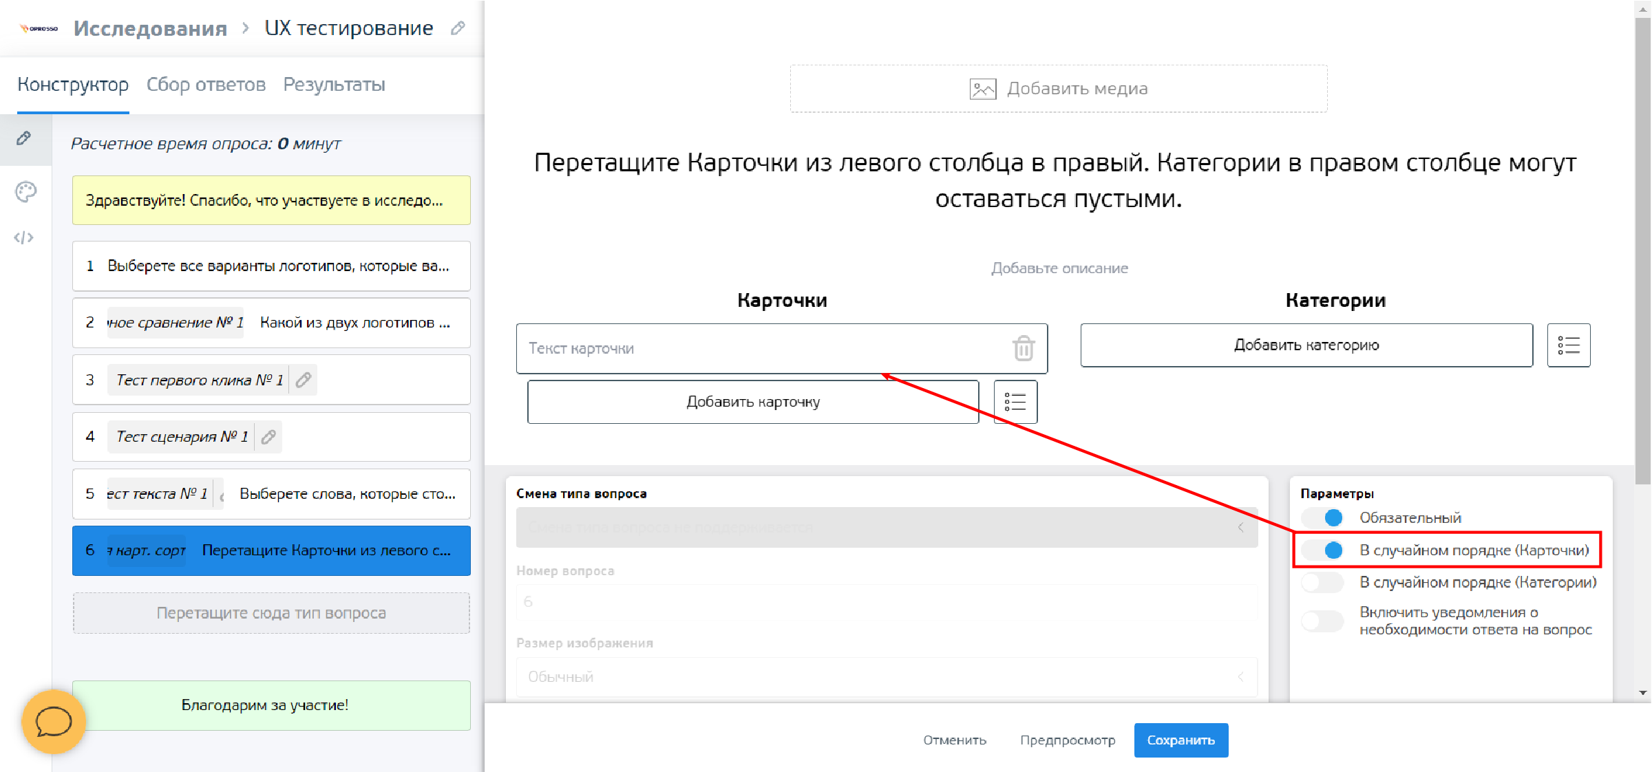Go to Исследования breadcrumb

(151, 28)
